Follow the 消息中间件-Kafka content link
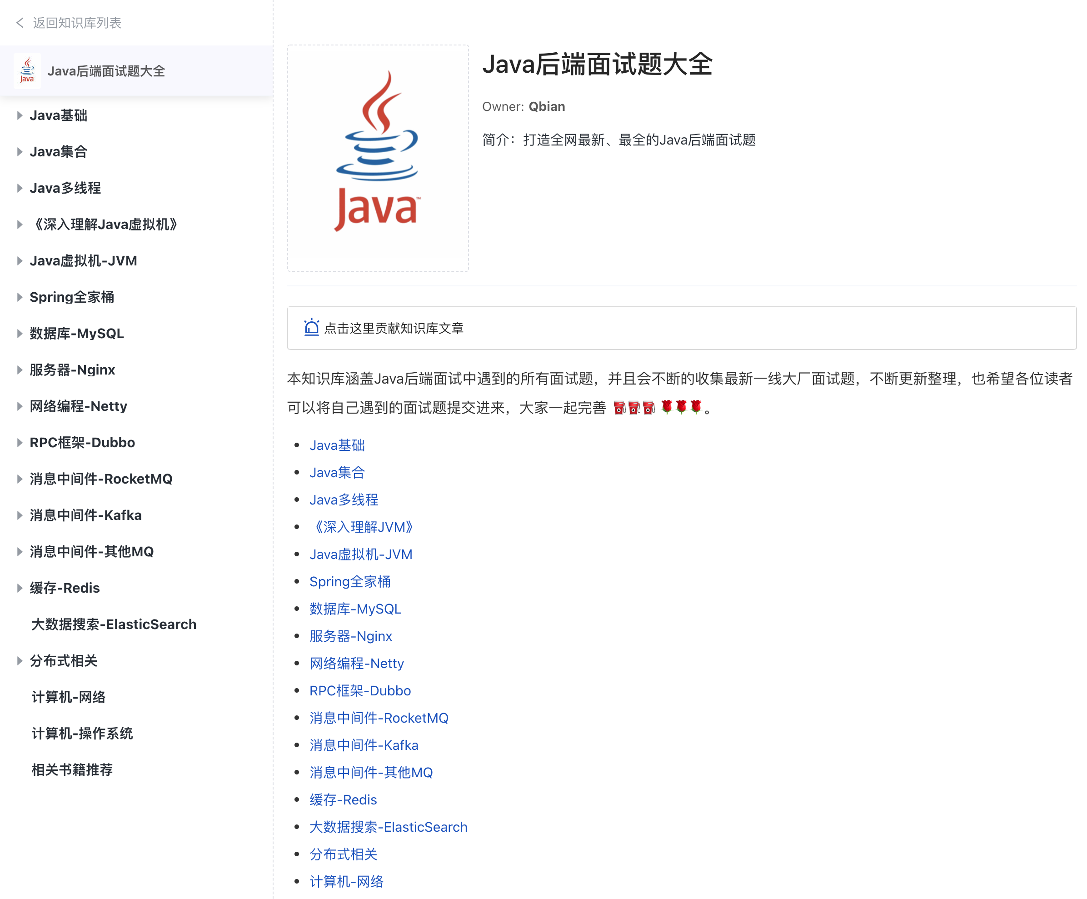 364,745
